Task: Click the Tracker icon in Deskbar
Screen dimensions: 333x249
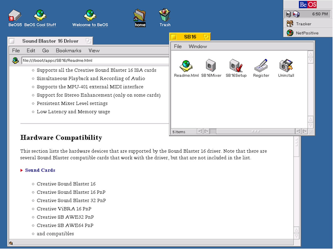Action: pos(290,24)
